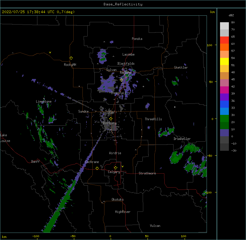Click the Innisfail city label

tap(118, 93)
